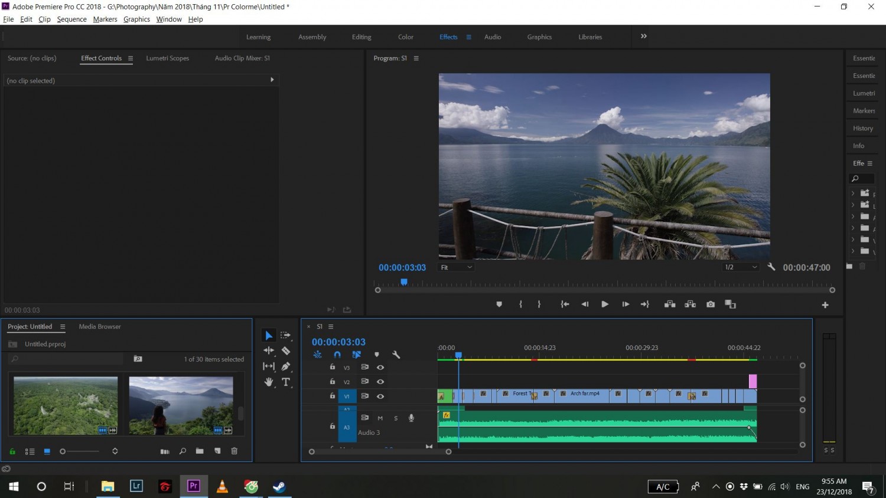Screen dimensions: 886x498
Task: Toggle Linked Selection in the timeline
Action: 357,355
